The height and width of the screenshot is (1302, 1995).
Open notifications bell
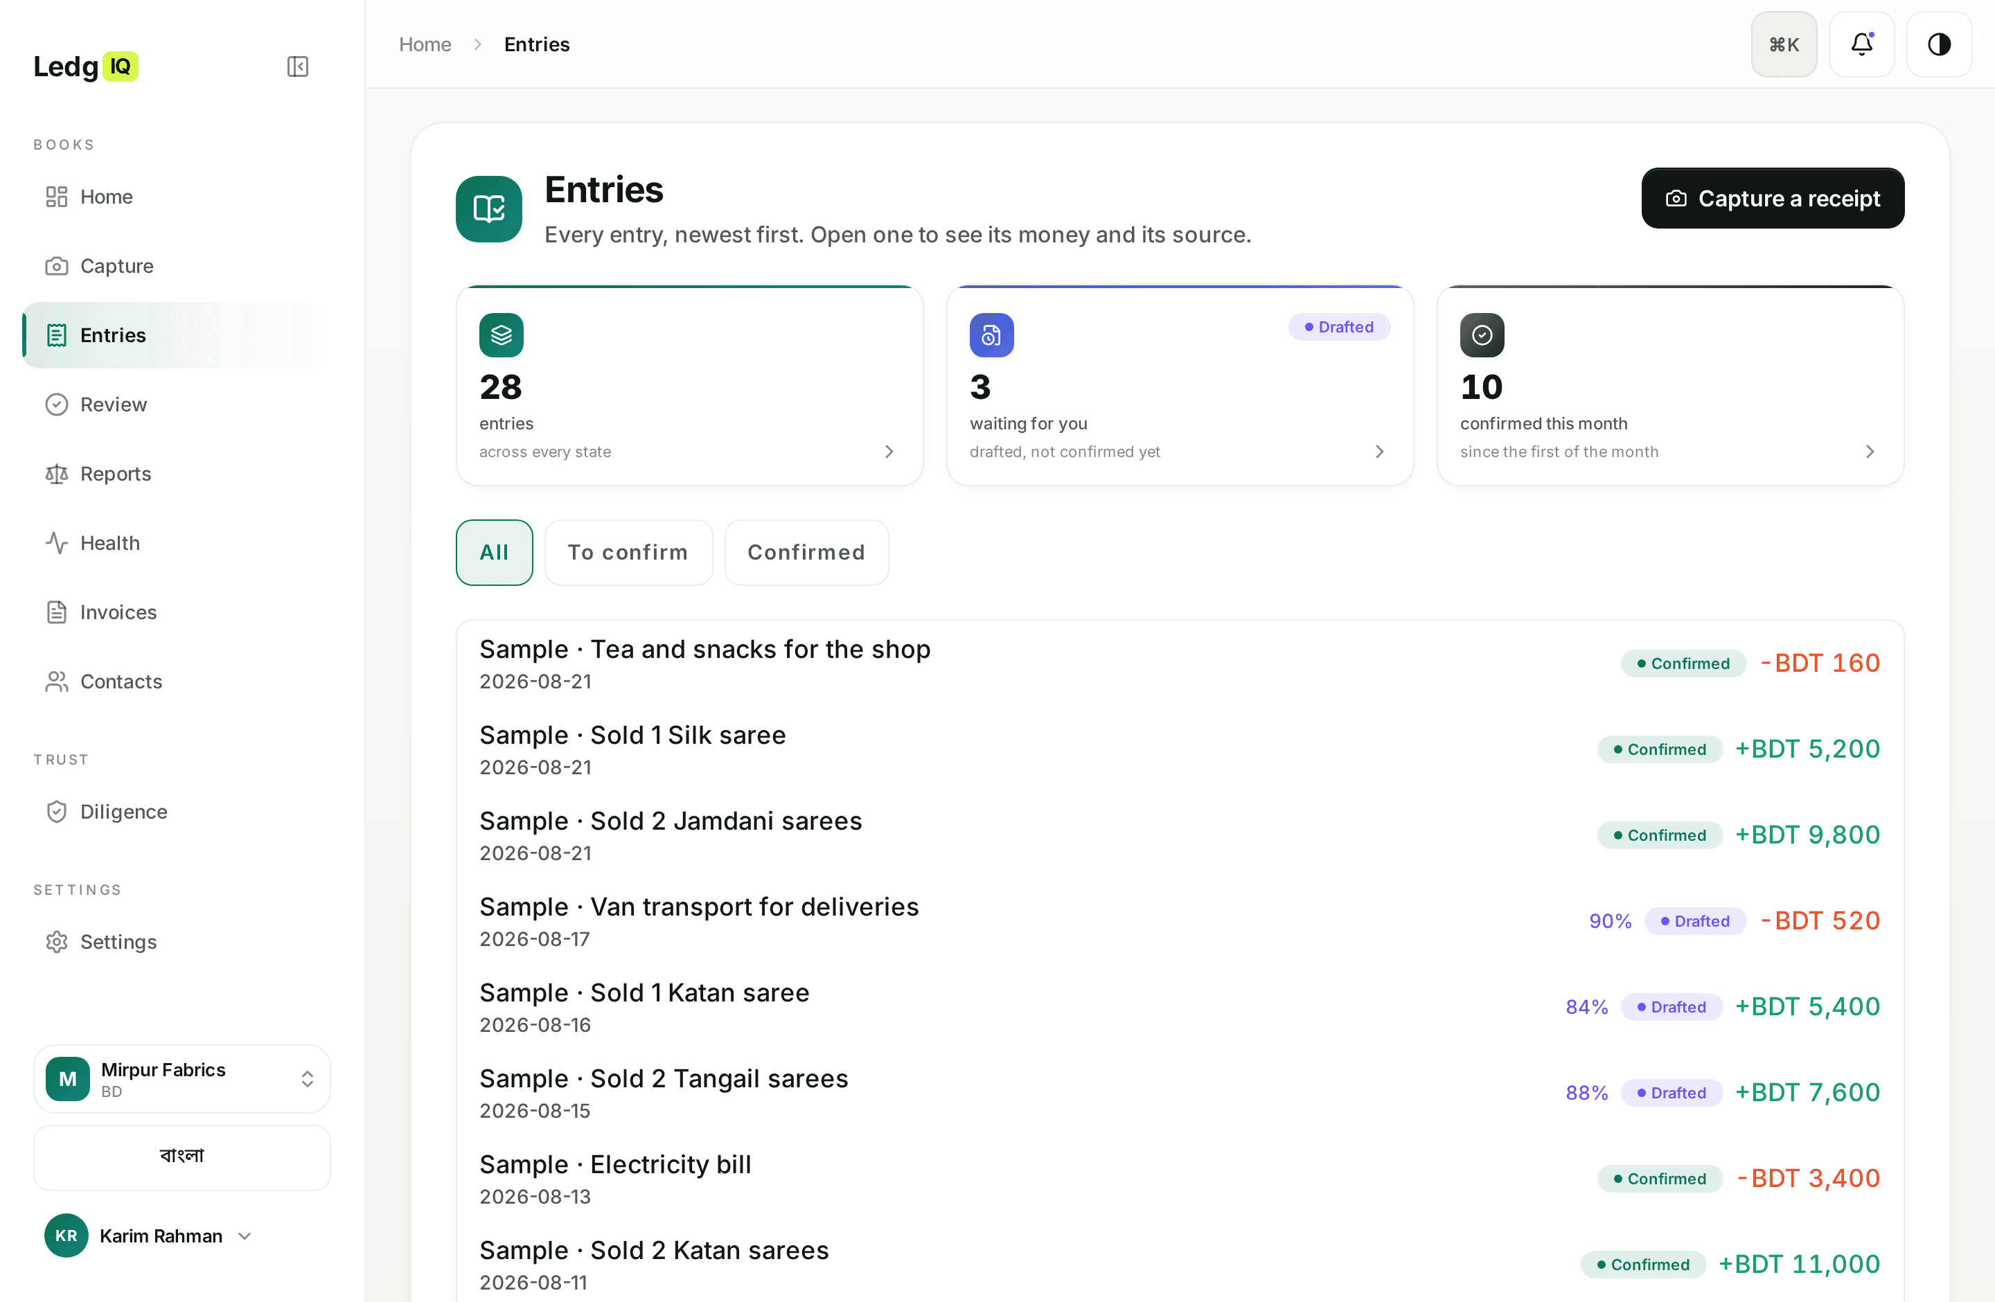coord(1861,44)
